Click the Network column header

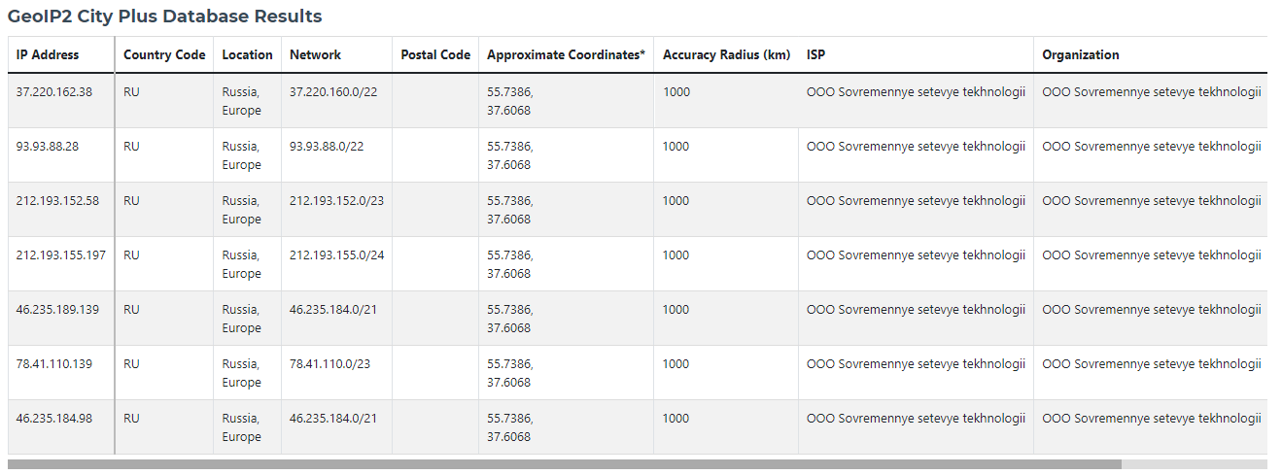[336, 55]
